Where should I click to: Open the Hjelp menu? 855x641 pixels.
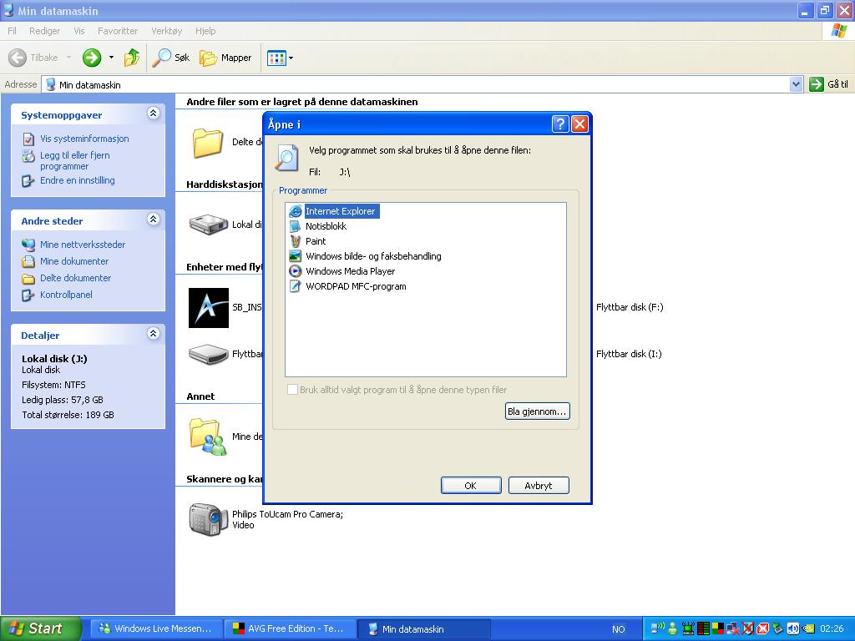[205, 31]
